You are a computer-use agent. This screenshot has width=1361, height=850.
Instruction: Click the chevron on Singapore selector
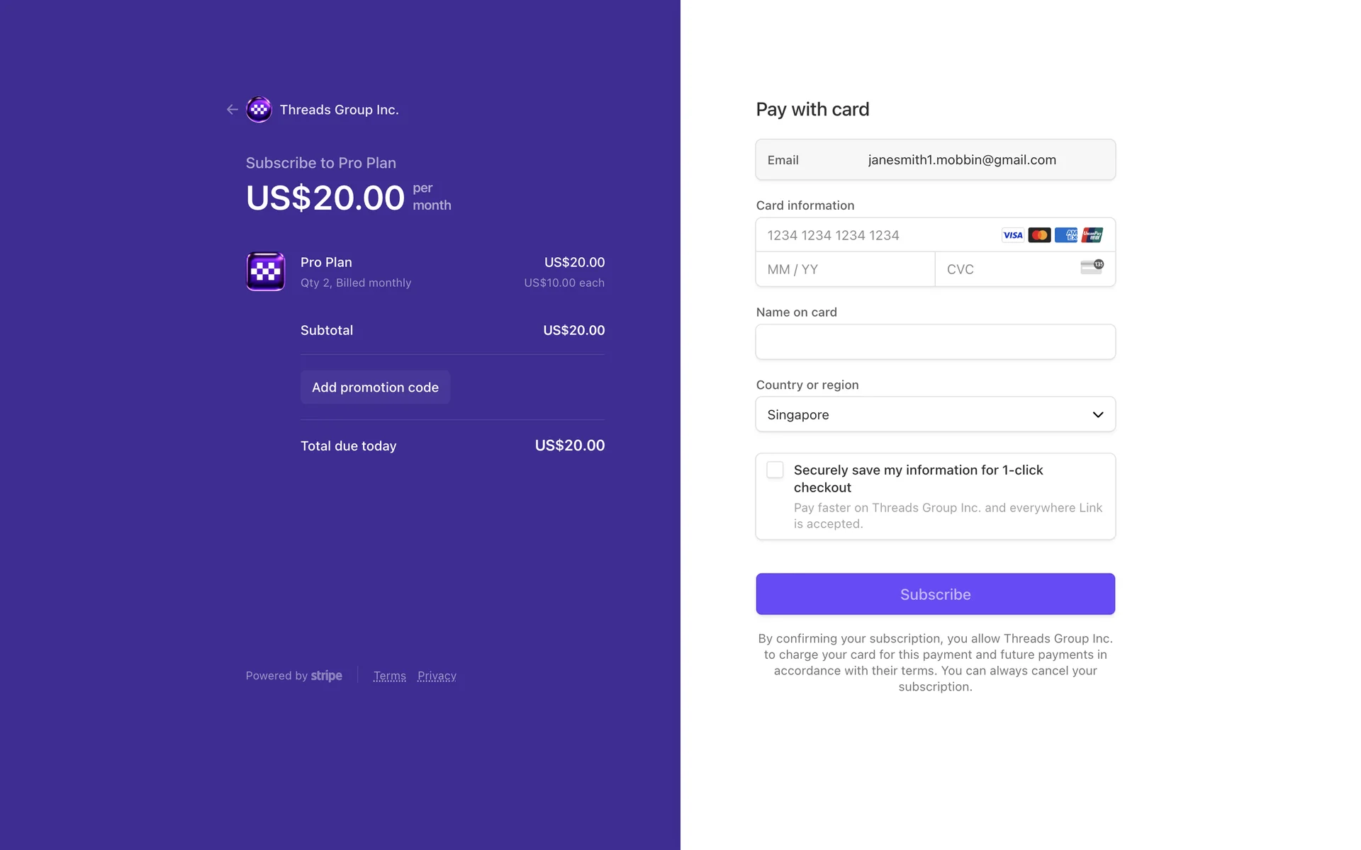1098,414
